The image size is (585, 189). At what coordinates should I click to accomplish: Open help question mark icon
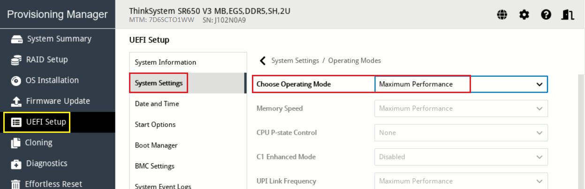[546, 15]
